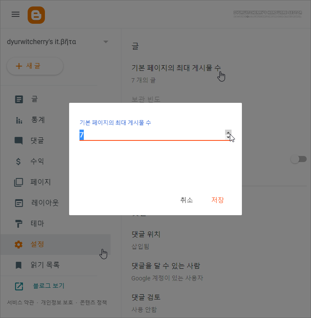Image resolution: width=311 pixels, height=318 pixels.
Task: Select blog name dyurwitcherry's it.βῆτα
Action: pos(41,42)
